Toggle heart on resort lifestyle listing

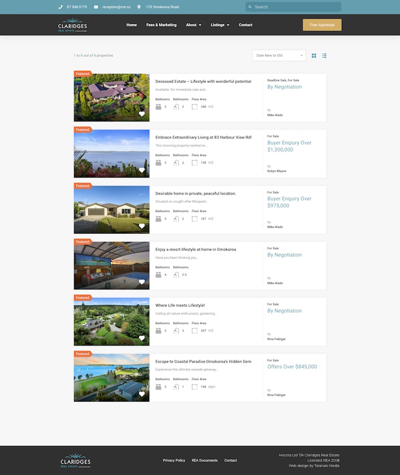[x=142, y=282]
